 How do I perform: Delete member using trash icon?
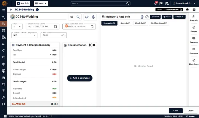tap(142, 17)
